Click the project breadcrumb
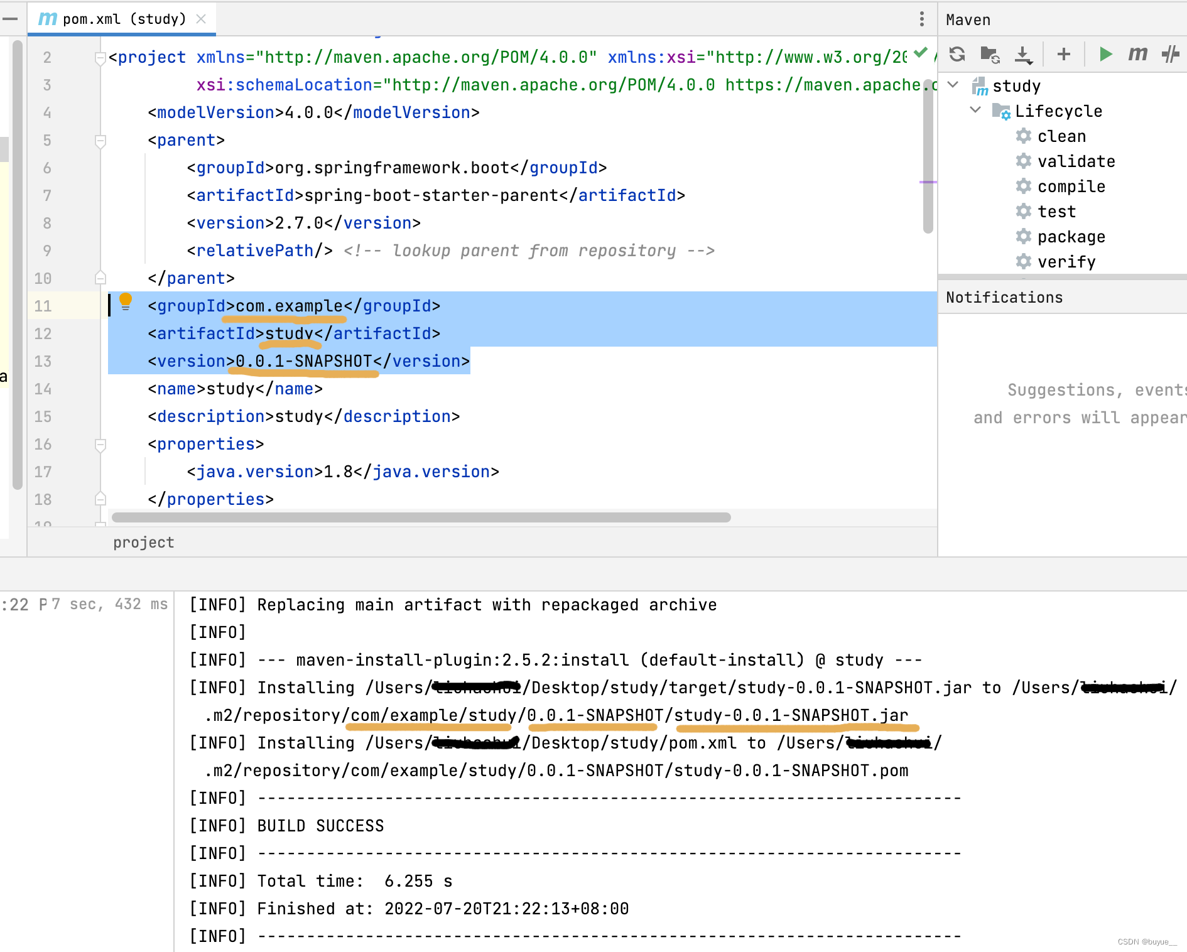1187x952 pixels. coord(143,543)
